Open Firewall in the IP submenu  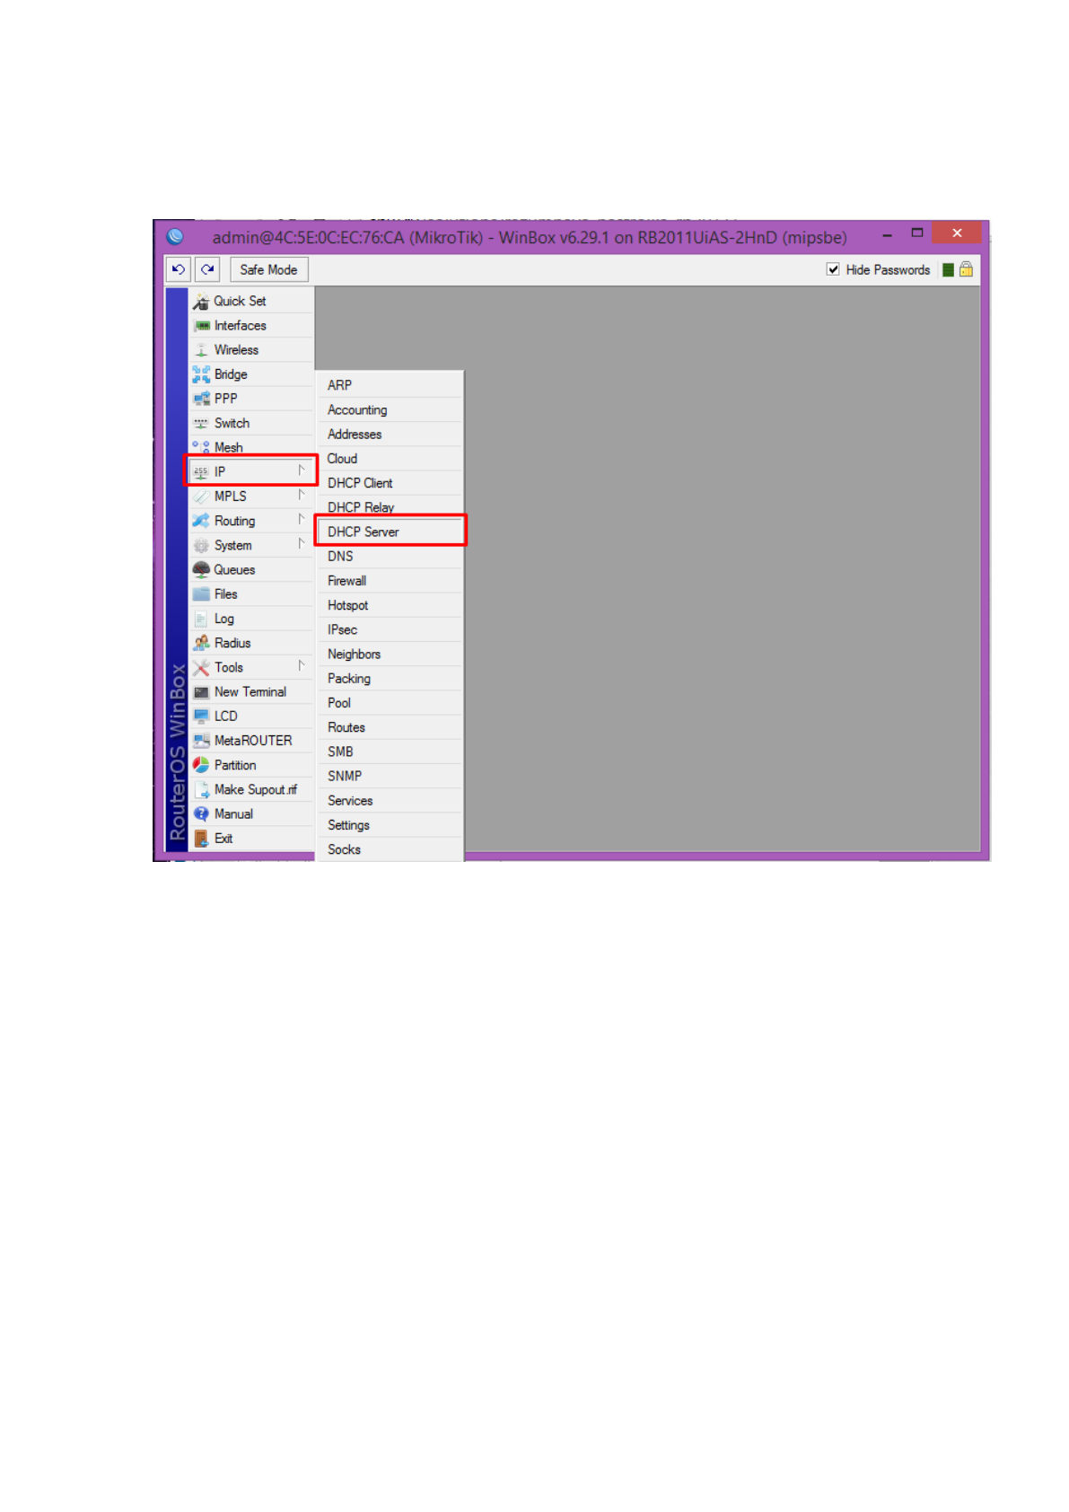390,581
